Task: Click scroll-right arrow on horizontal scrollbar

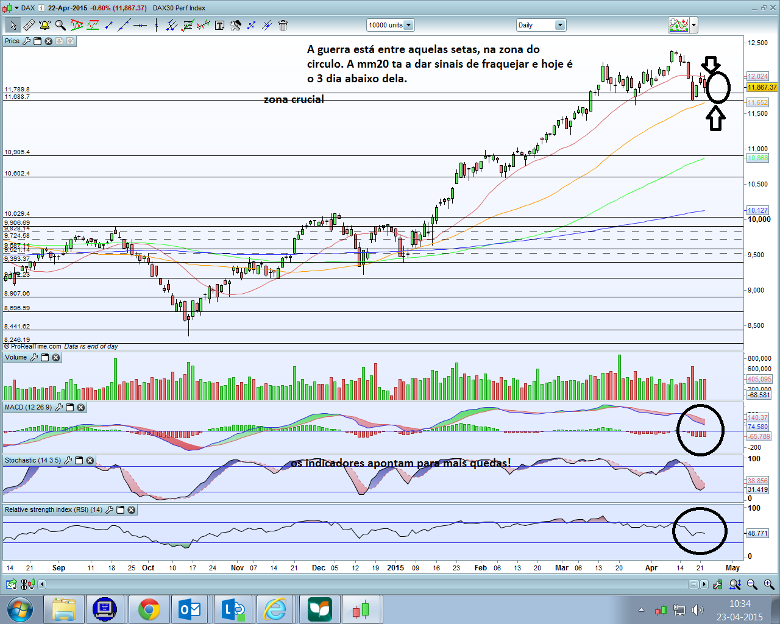Action: (x=704, y=584)
